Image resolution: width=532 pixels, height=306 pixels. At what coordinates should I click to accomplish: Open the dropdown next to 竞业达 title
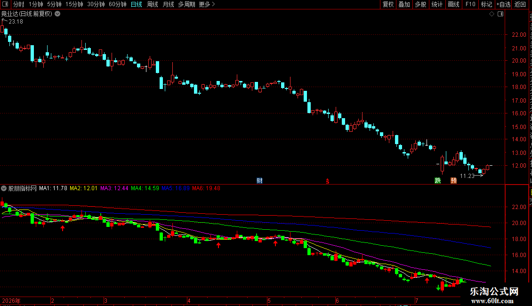click(x=58, y=14)
